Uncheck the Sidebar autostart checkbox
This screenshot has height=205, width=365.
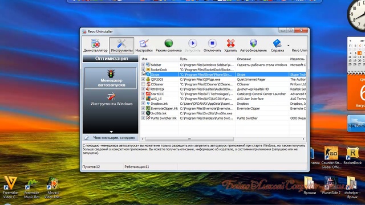(143, 64)
